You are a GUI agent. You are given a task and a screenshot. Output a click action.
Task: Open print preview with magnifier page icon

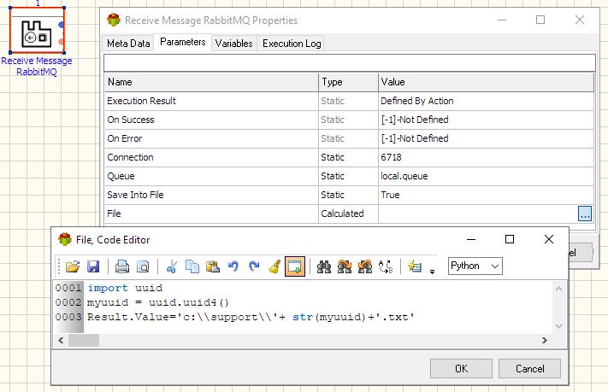pyautogui.click(x=143, y=266)
